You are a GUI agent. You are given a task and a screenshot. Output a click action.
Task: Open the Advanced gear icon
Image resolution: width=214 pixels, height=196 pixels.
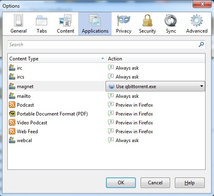(x=197, y=21)
